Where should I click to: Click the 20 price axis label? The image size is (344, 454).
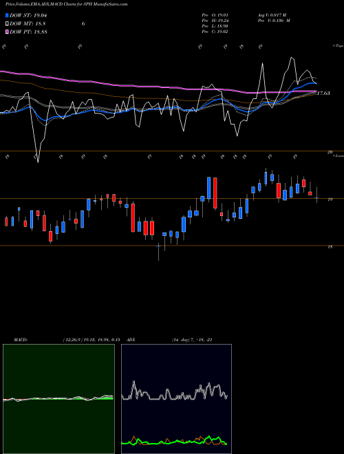tap(330, 152)
